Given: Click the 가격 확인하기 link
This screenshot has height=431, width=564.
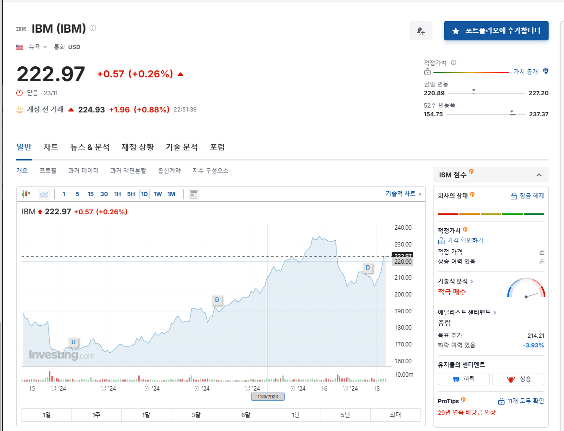Looking at the screenshot, I should [461, 241].
